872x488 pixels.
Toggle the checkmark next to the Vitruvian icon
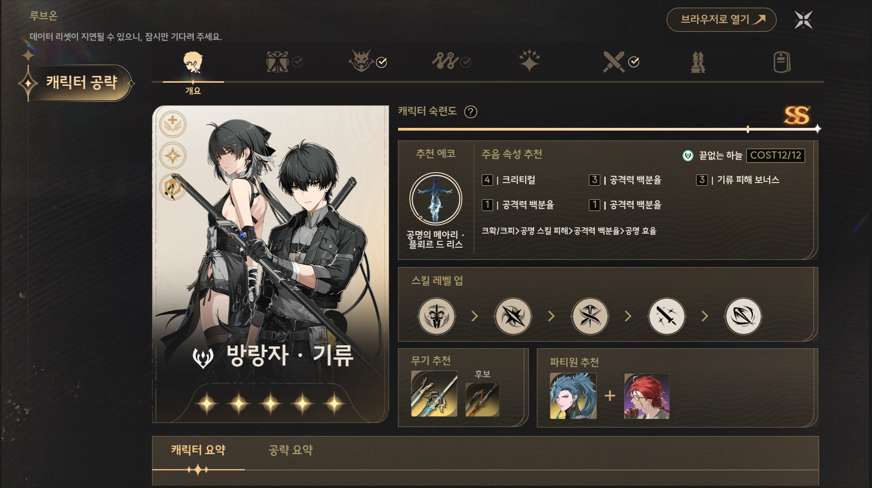click(x=297, y=62)
